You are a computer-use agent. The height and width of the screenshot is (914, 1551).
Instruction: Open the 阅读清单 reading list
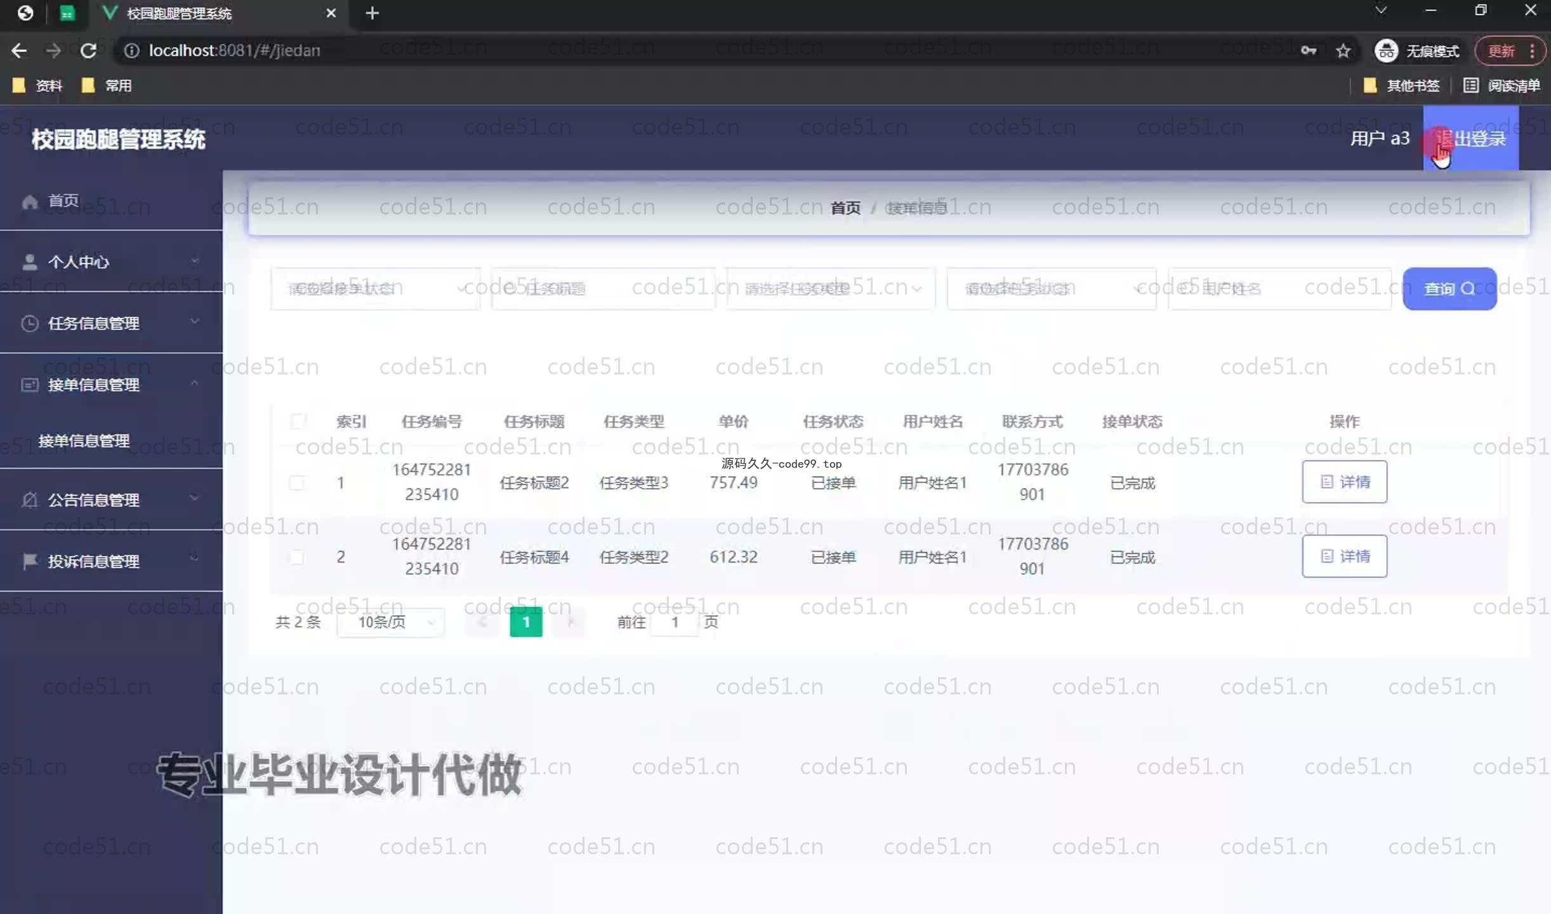(1501, 85)
